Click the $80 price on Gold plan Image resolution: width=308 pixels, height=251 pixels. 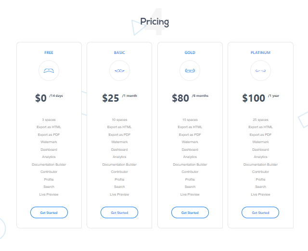(x=180, y=98)
